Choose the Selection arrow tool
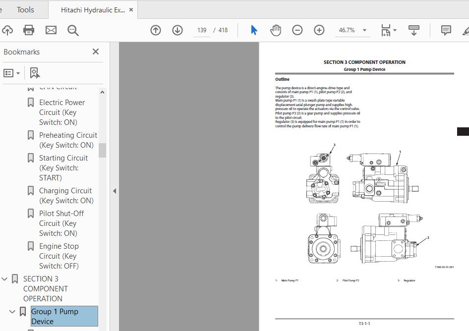The height and width of the screenshot is (331, 469). 254,30
